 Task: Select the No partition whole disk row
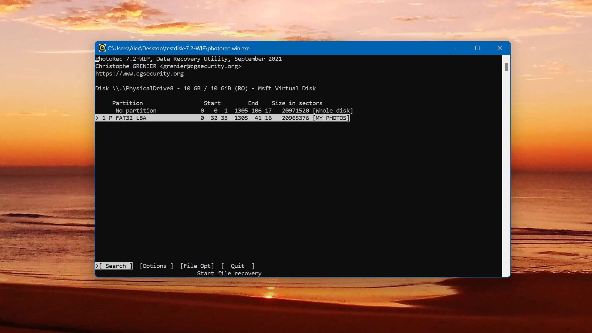234,111
